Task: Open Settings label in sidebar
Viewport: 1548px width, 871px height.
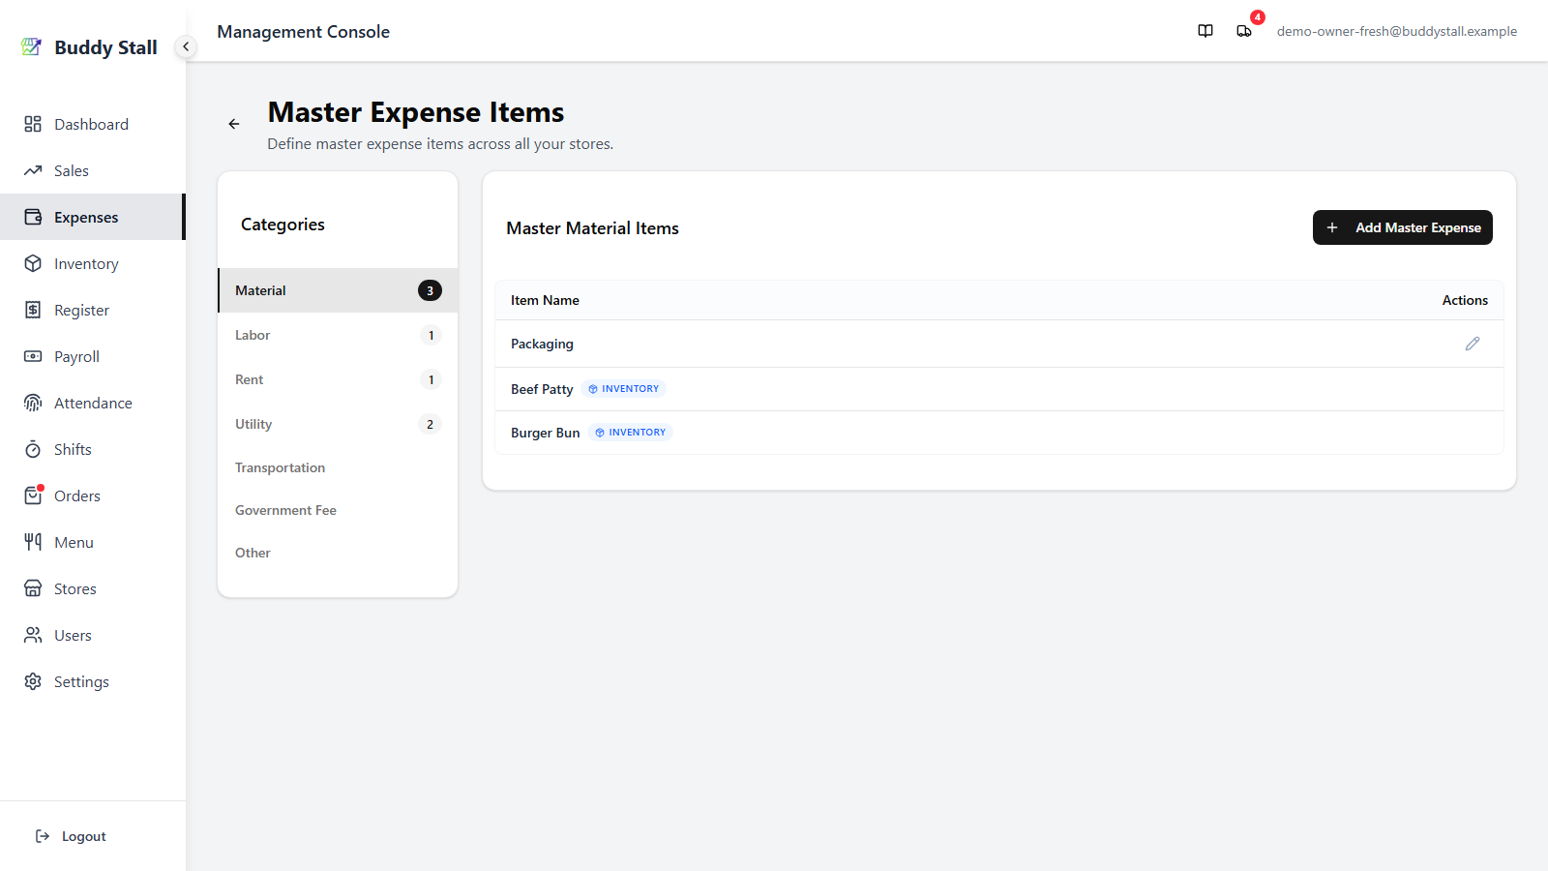Action: coord(81,682)
